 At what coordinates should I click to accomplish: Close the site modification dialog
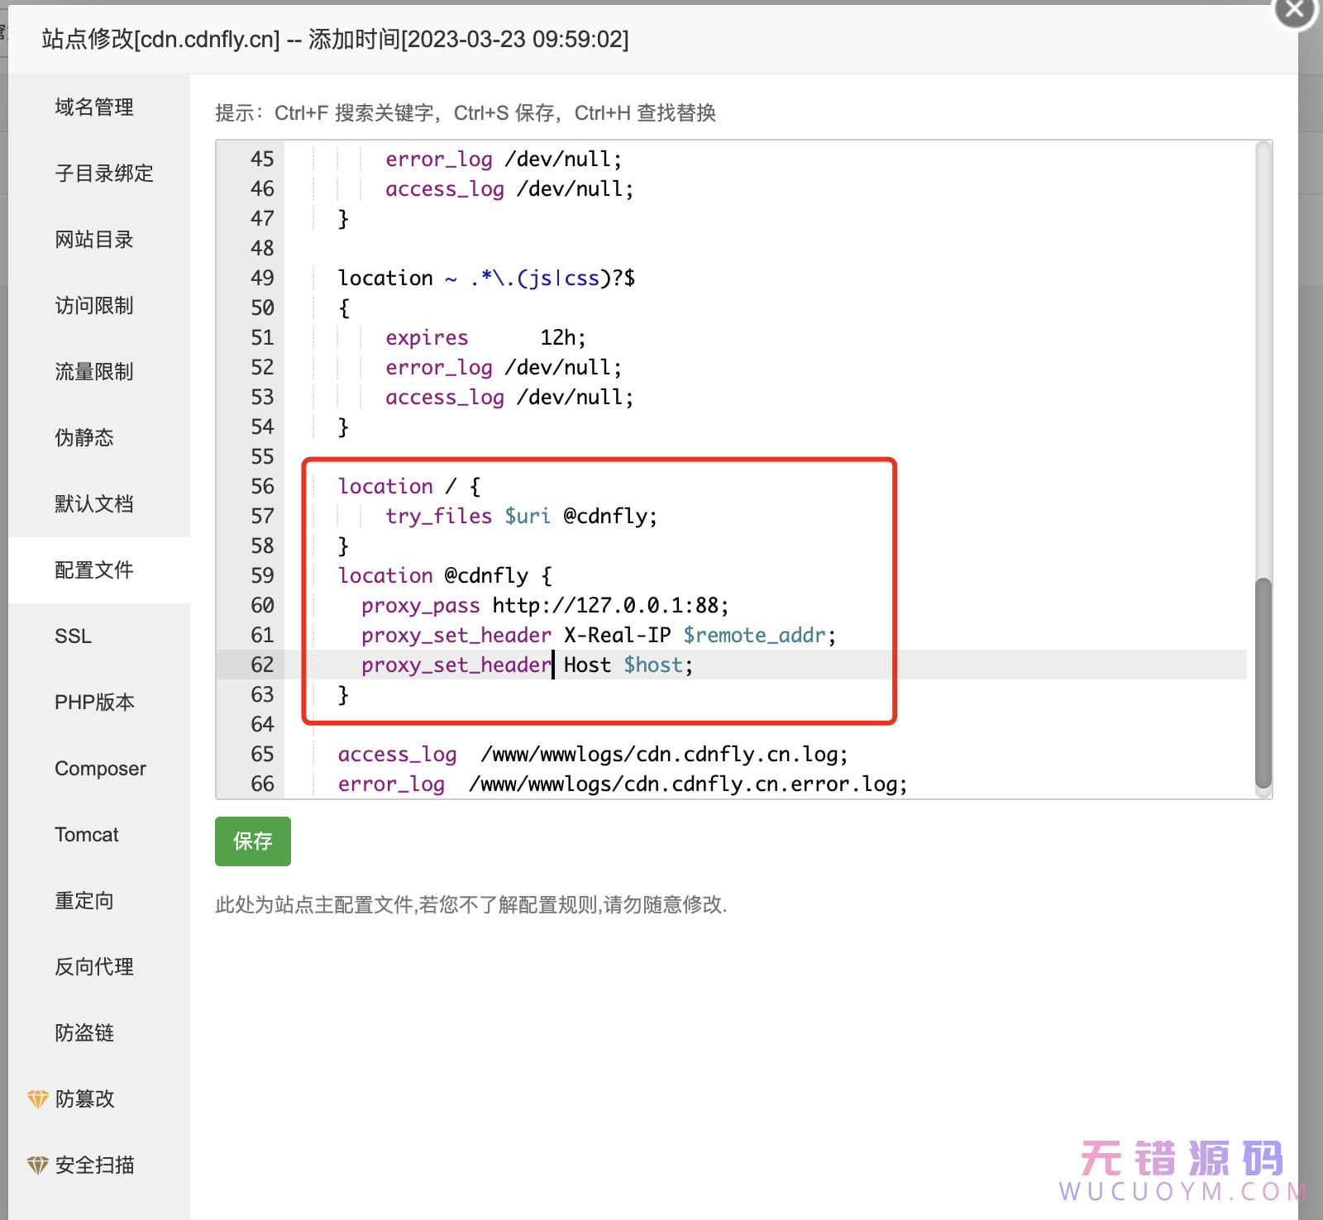click(1294, 10)
